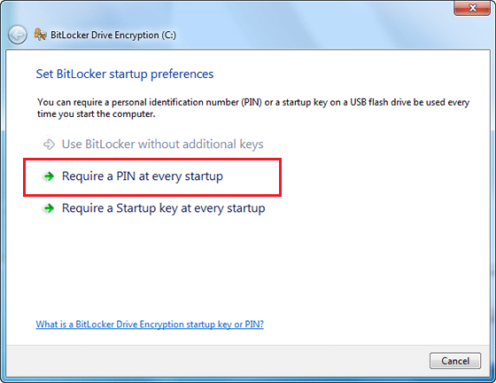Choose 'Use BitLocker without additional keys'
The image size is (496, 383).
click(163, 145)
